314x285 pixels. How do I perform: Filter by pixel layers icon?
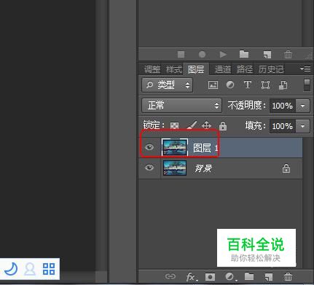click(x=213, y=85)
